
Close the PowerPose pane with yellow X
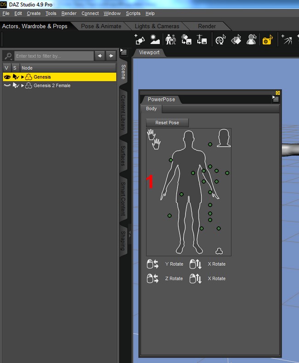[x=278, y=93]
